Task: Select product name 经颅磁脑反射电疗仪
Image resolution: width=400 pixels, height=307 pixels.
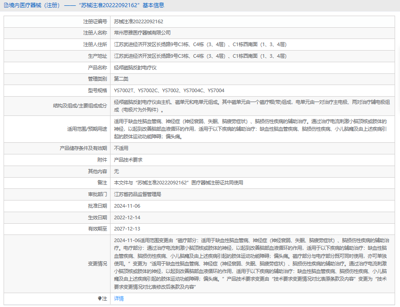Action: [135, 68]
